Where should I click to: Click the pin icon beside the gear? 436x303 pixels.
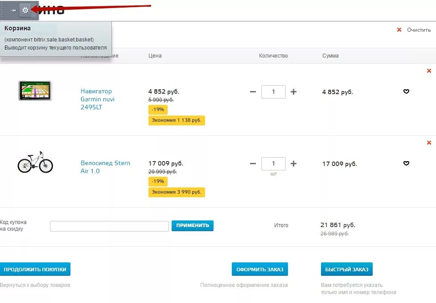(13, 10)
